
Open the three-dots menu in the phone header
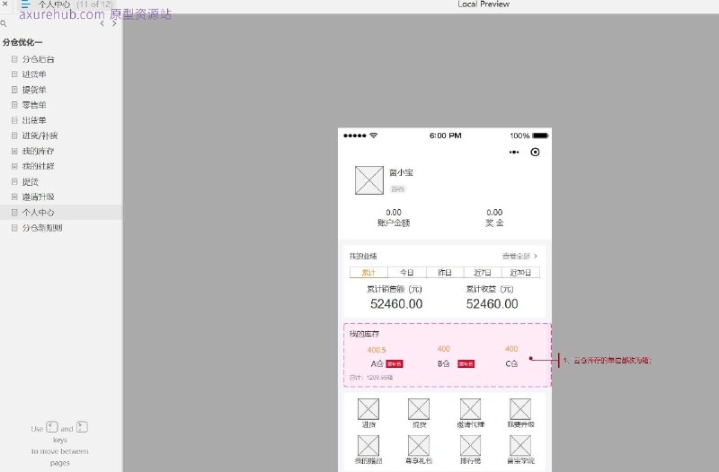click(514, 152)
